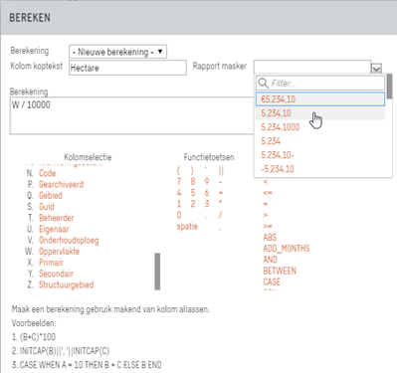Click the spatie (space) function key

tap(187, 227)
